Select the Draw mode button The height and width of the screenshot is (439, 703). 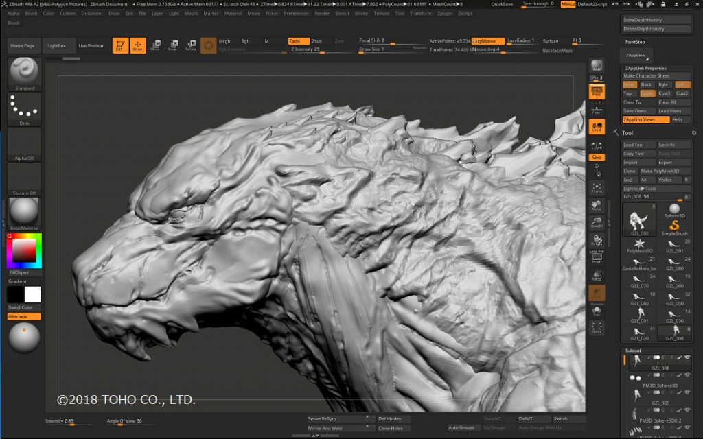(x=138, y=45)
